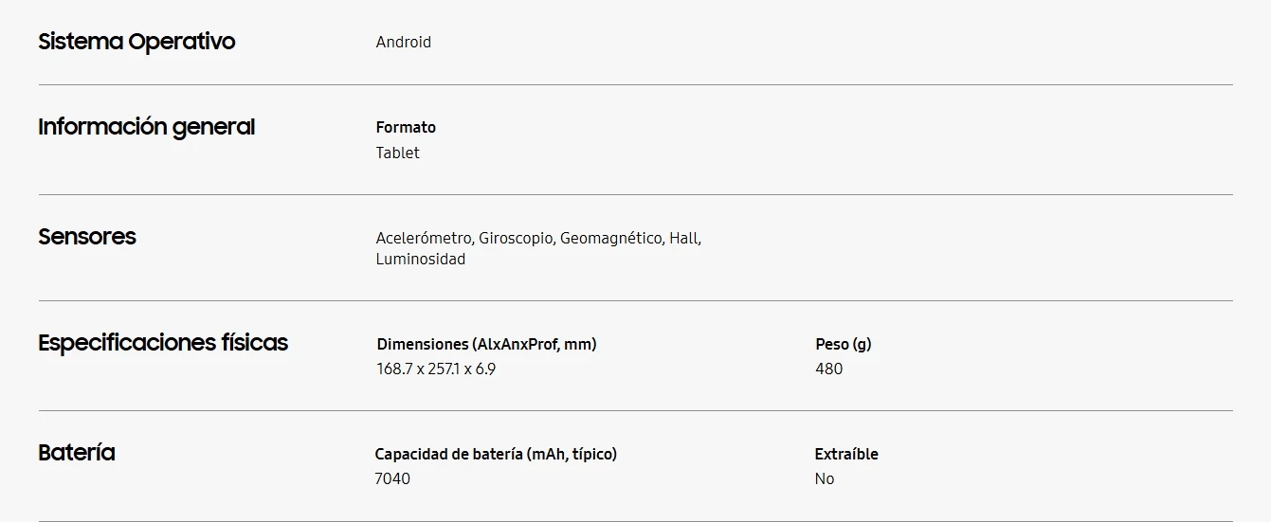This screenshot has width=1271, height=522.
Task: Select the Peso (g) label
Action: tap(844, 344)
